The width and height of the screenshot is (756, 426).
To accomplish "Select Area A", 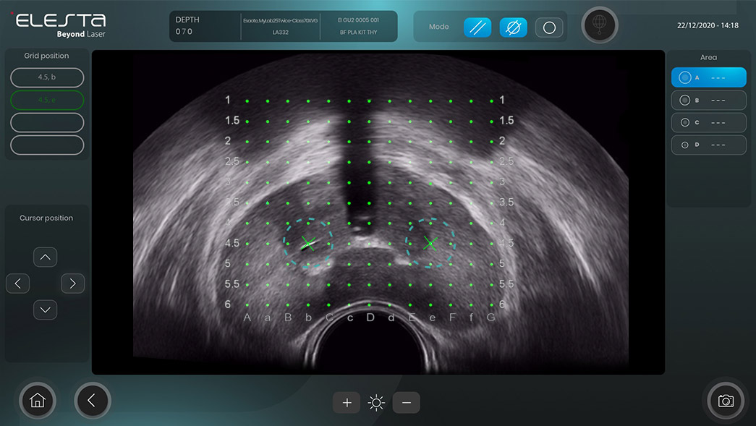I will coord(708,77).
